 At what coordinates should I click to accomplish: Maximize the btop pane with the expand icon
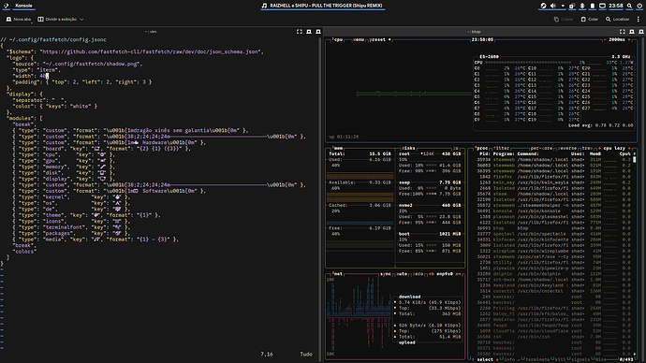point(623,32)
